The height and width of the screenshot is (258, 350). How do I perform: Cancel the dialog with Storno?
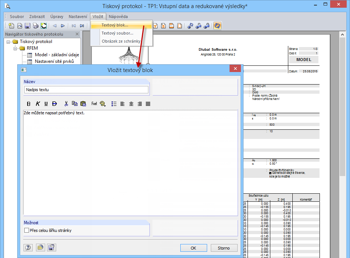pyautogui.click(x=224, y=248)
